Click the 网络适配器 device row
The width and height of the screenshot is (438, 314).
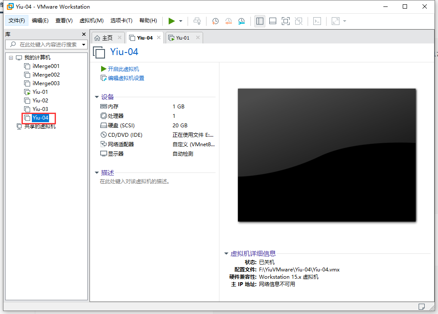[x=157, y=145]
